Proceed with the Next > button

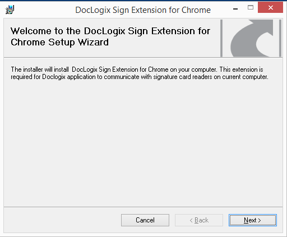pos(253,220)
